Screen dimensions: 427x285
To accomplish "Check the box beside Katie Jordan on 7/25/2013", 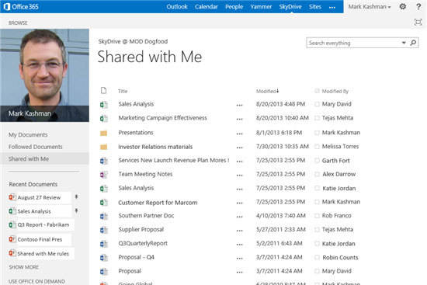I will pyautogui.click(x=317, y=188).
